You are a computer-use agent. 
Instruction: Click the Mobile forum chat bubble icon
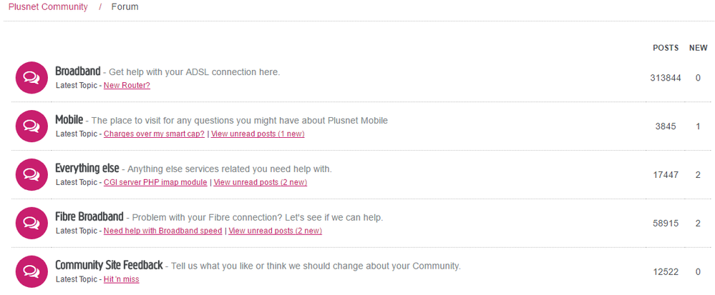[x=31, y=126]
